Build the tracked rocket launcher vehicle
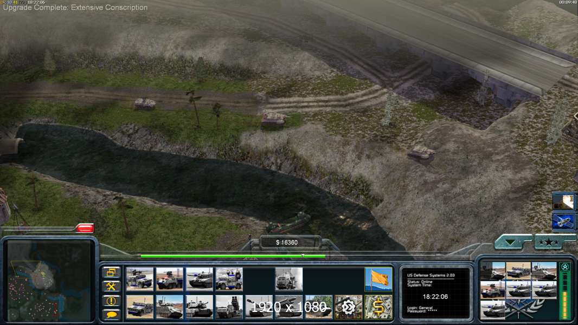 tap(288, 307)
